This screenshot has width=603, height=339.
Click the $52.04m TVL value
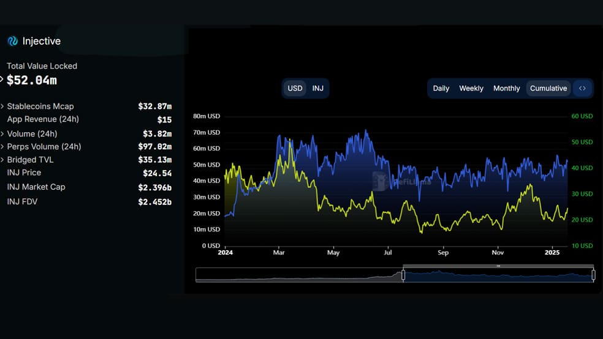tap(32, 80)
